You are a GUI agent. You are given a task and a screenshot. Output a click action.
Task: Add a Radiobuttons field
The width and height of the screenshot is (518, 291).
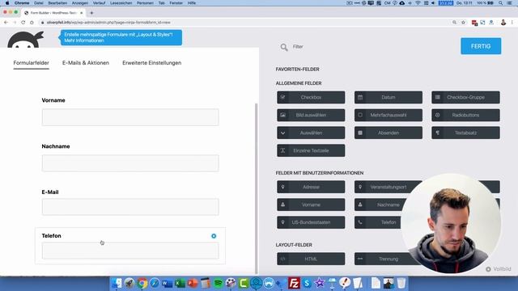coord(465,115)
